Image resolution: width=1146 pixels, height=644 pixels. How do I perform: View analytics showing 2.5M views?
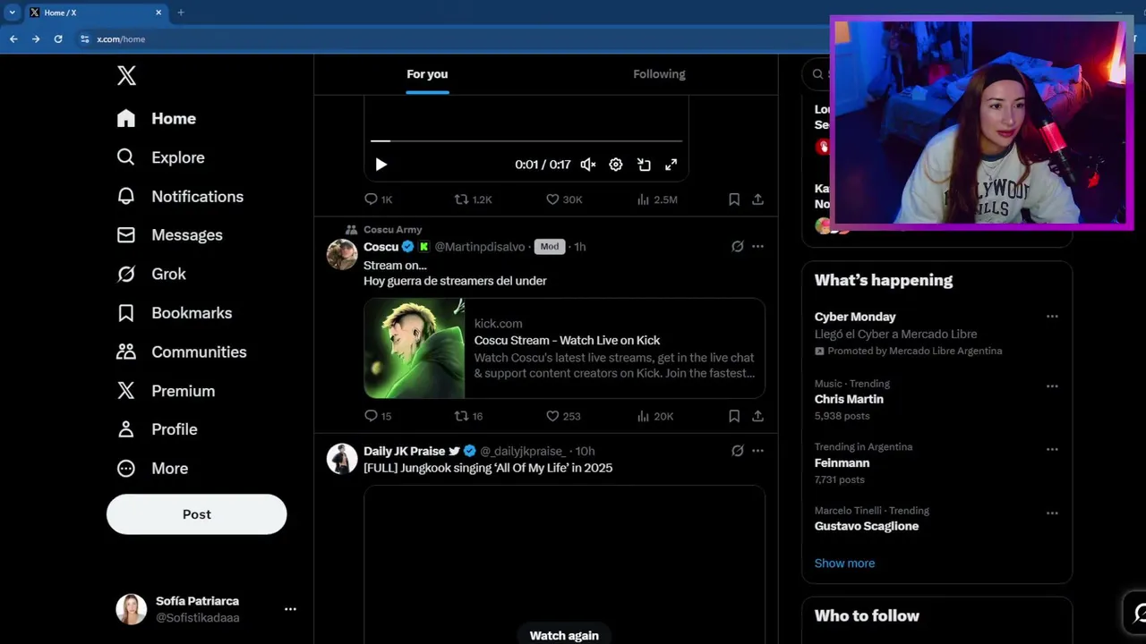[656, 199]
